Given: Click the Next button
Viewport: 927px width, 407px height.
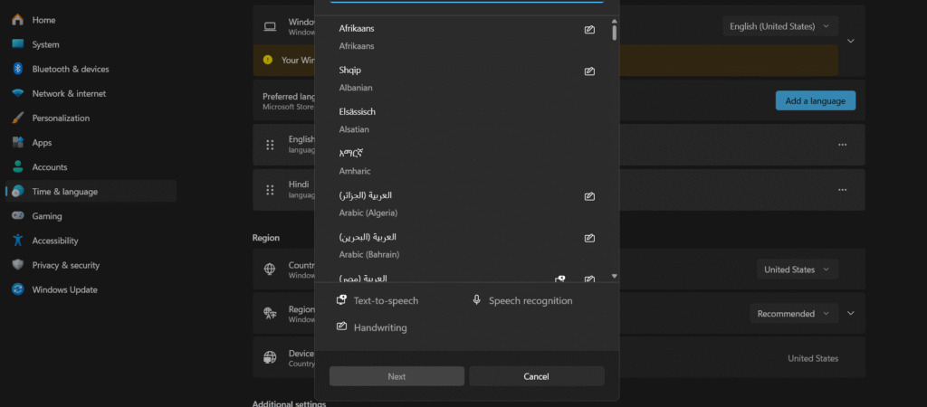Looking at the screenshot, I should point(397,376).
